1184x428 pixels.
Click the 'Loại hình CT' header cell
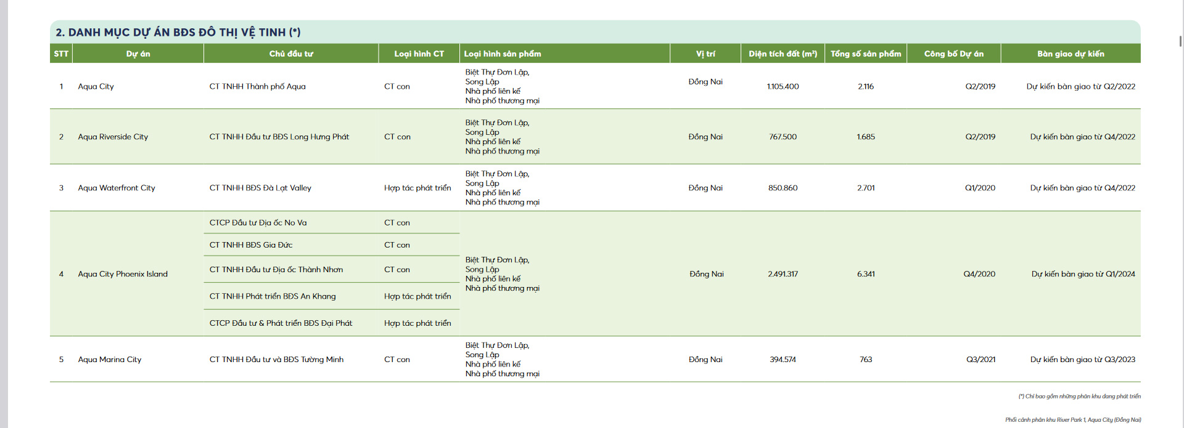point(419,54)
